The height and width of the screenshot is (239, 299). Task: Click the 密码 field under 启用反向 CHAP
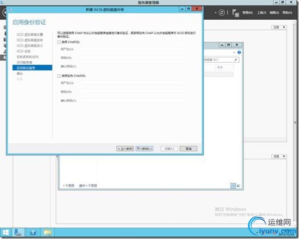coord(133,92)
